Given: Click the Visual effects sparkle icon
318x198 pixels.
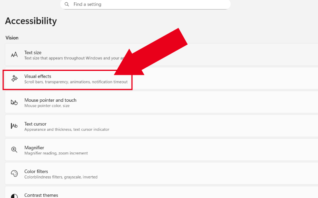Looking at the screenshot, I should point(14,79).
